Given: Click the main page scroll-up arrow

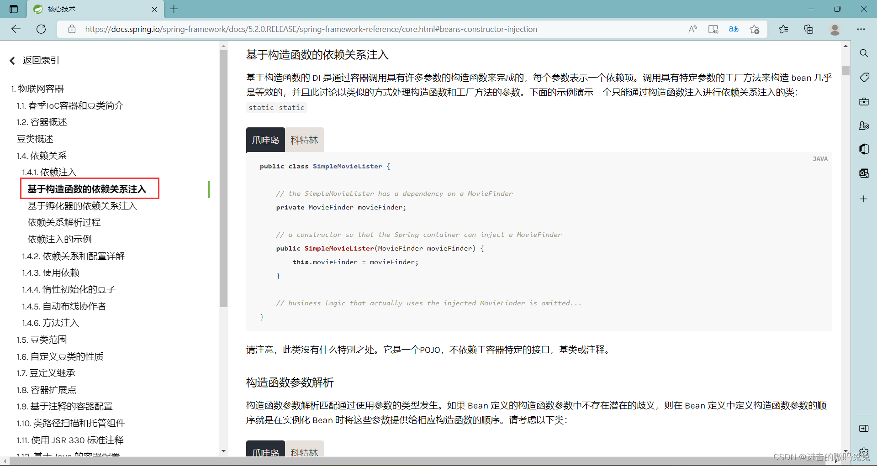Looking at the screenshot, I should pyautogui.click(x=845, y=46).
